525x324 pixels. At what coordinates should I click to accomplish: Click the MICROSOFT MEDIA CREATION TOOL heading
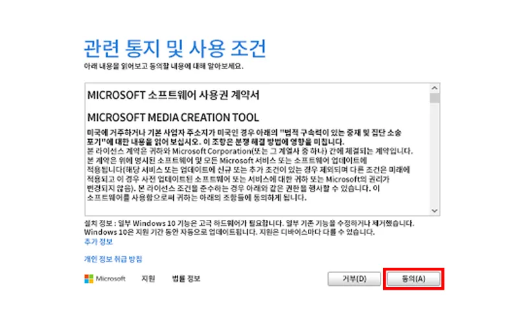pos(172,118)
